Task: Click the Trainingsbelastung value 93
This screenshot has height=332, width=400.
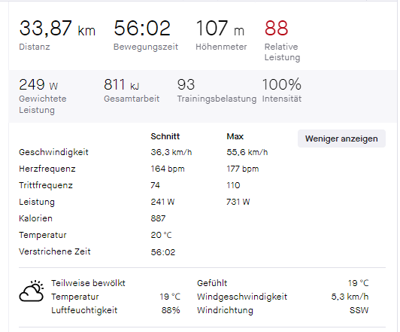Action: pos(186,84)
